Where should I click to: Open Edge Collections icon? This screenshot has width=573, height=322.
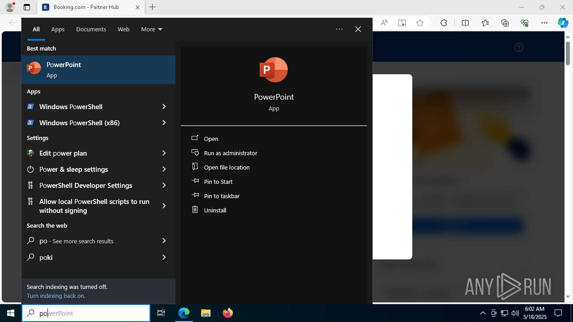(505, 23)
